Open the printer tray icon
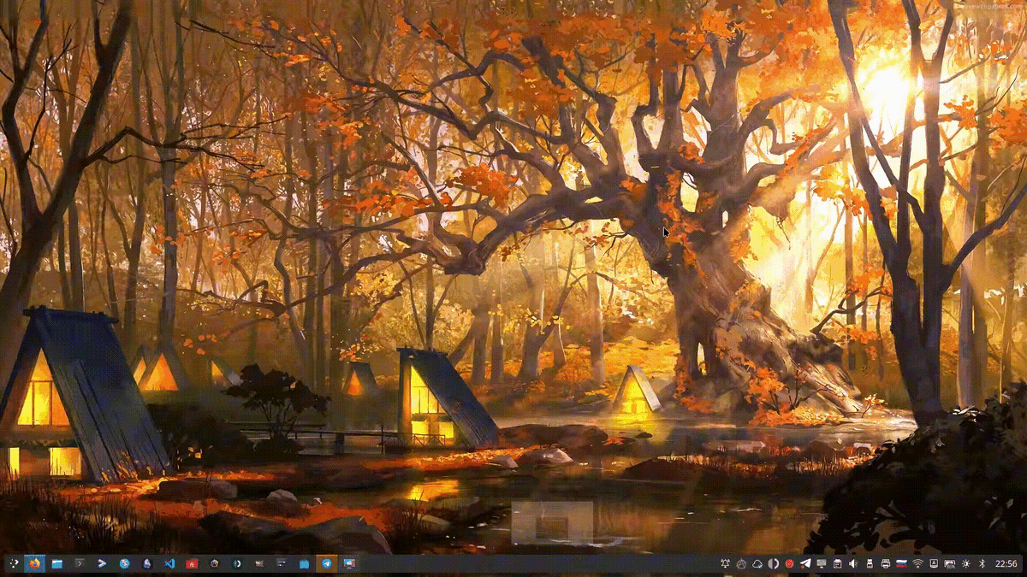1027x577 pixels. 886,563
